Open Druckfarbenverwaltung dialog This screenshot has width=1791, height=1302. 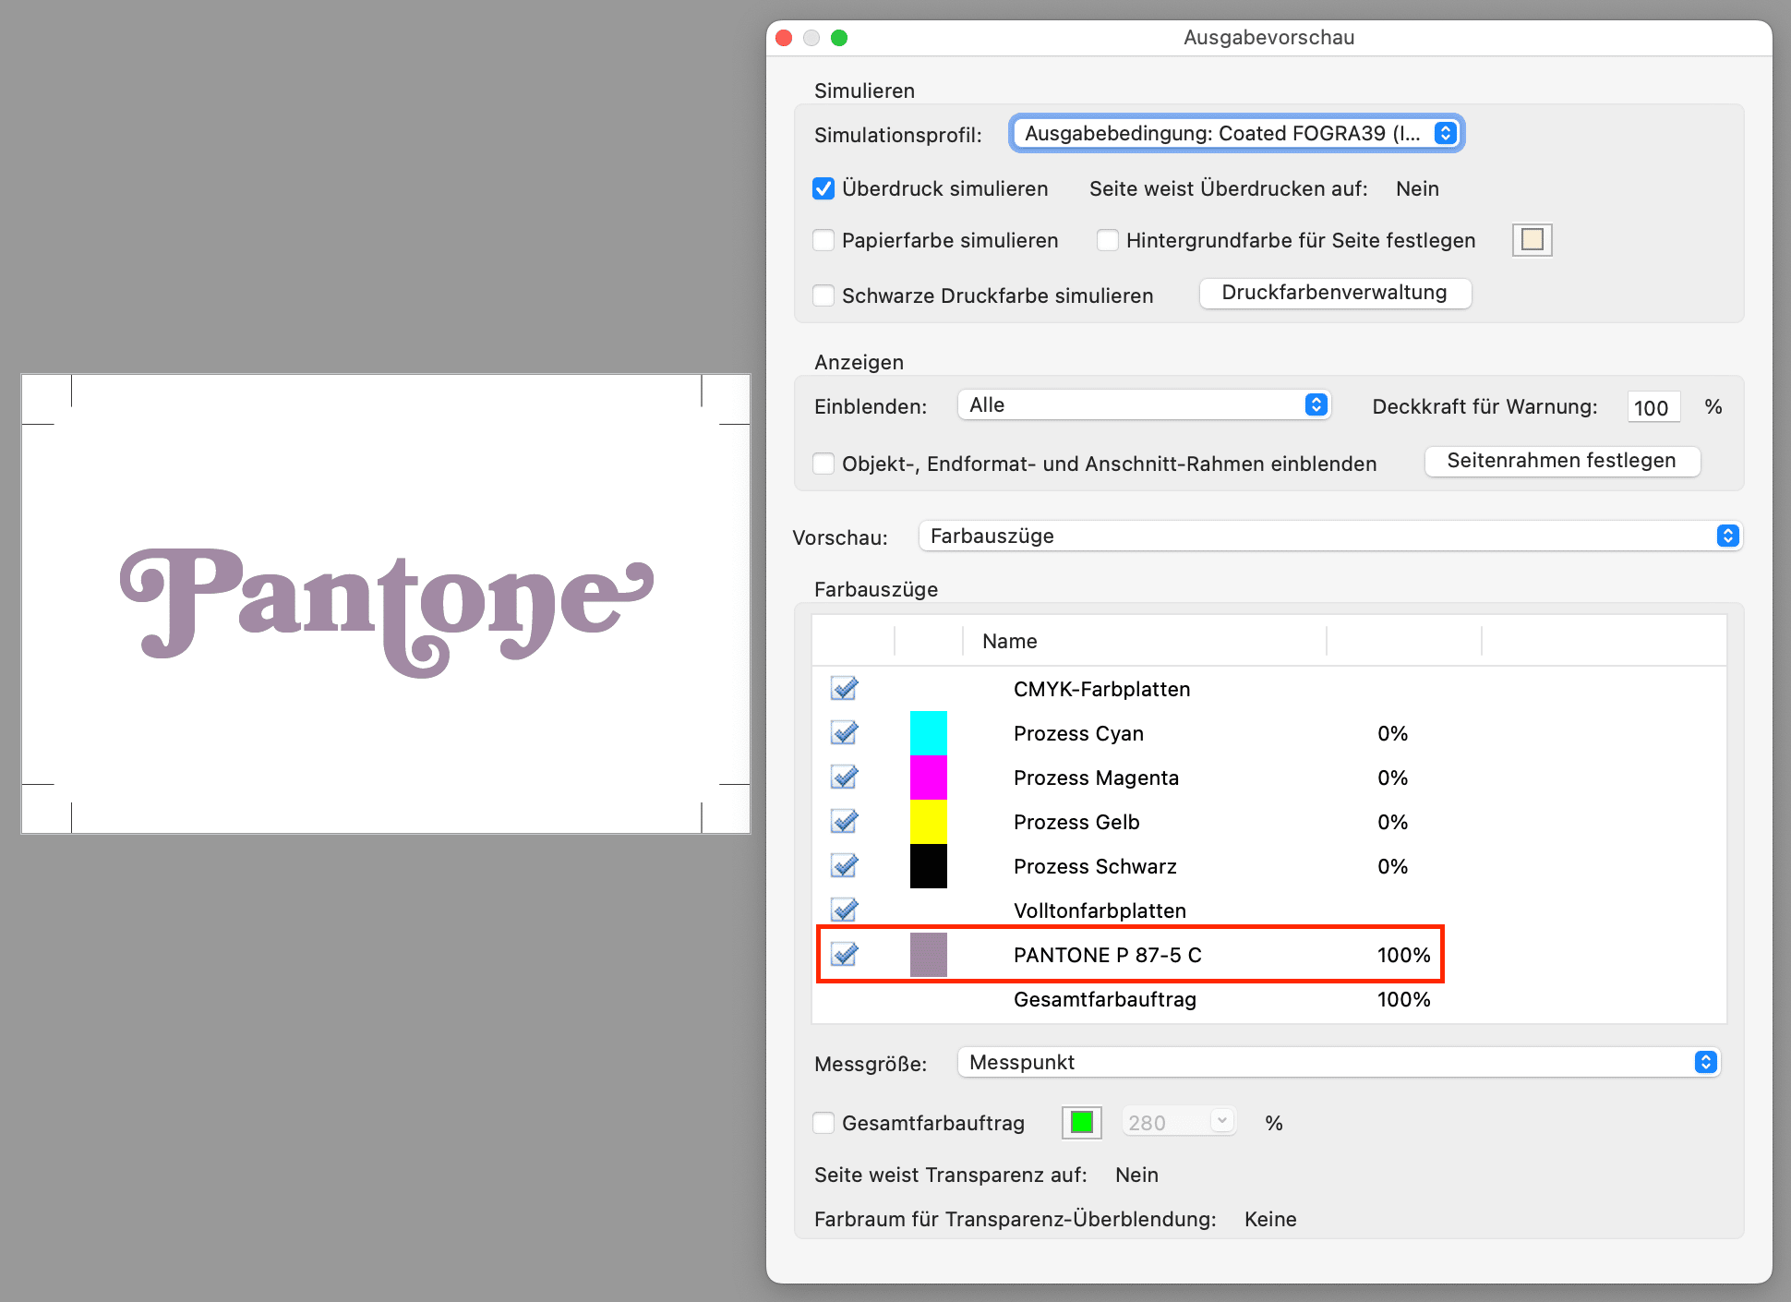point(1335,293)
